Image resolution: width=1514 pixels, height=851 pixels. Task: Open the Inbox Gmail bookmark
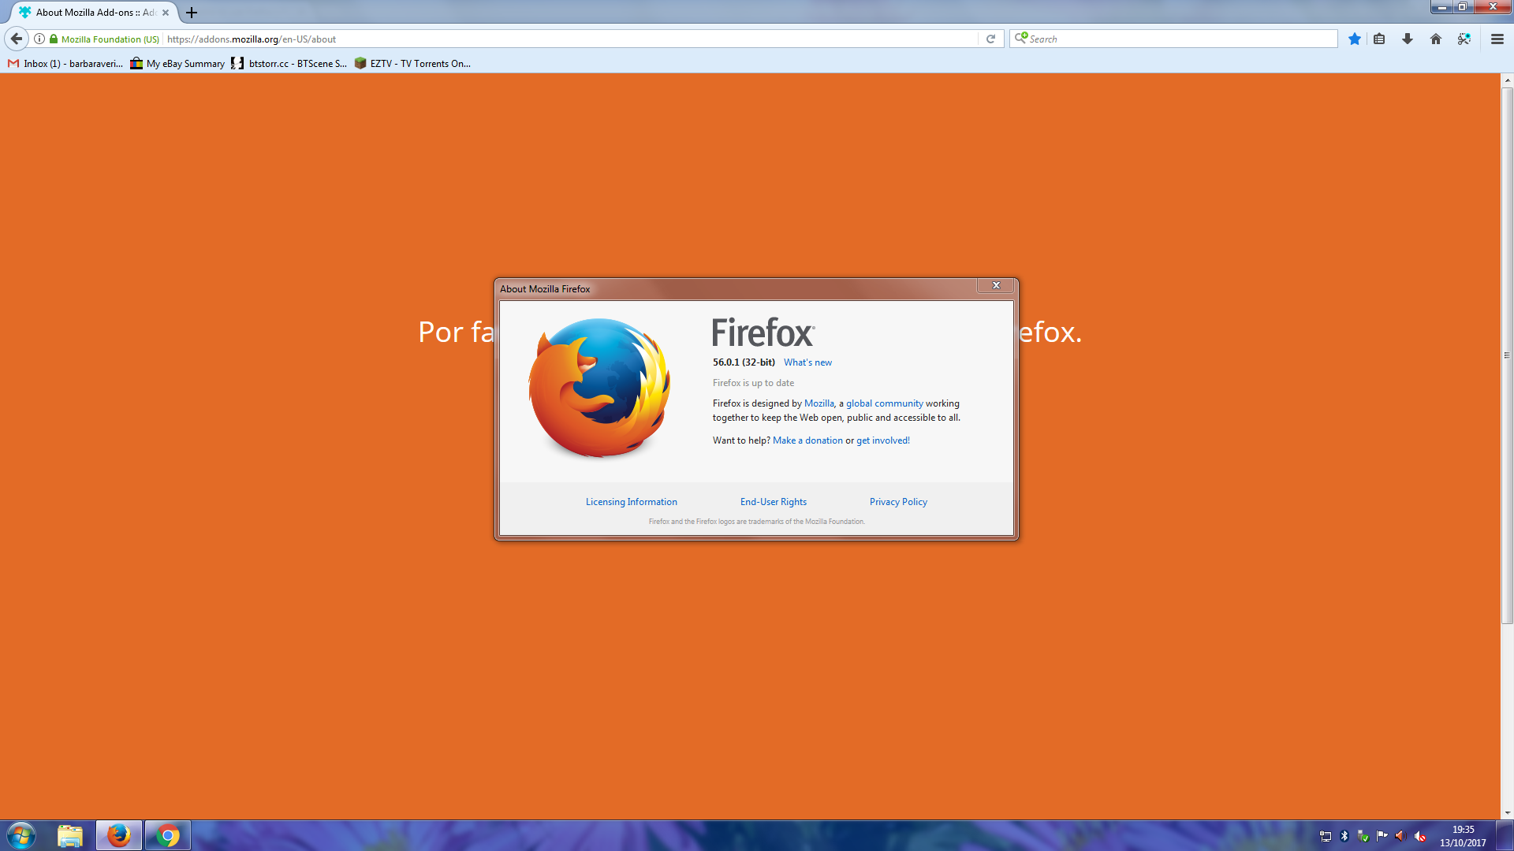[x=65, y=64]
